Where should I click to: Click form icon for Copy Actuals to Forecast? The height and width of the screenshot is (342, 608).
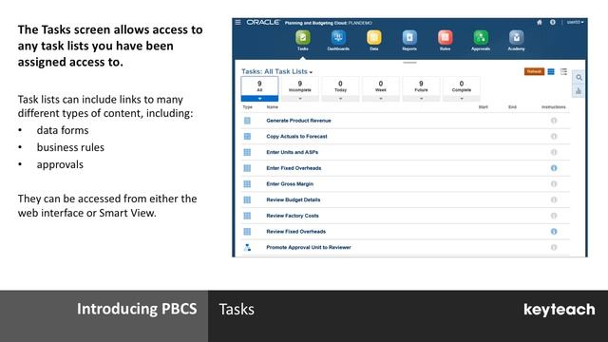click(247, 137)
